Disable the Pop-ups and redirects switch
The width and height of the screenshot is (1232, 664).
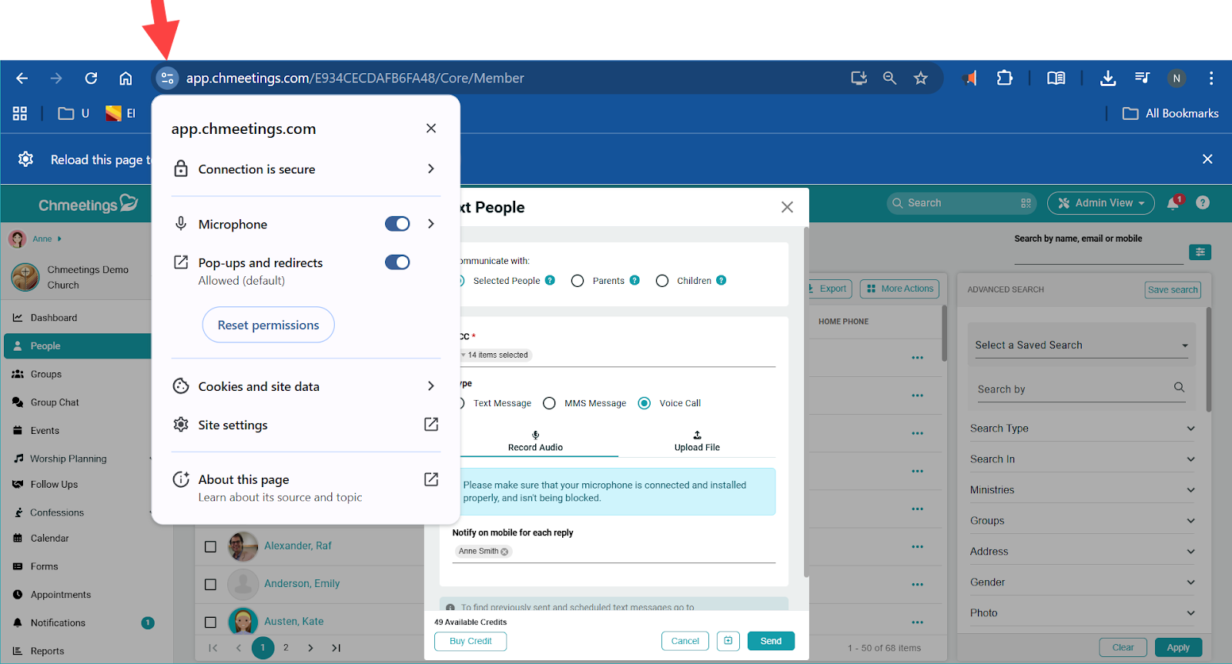397,262
